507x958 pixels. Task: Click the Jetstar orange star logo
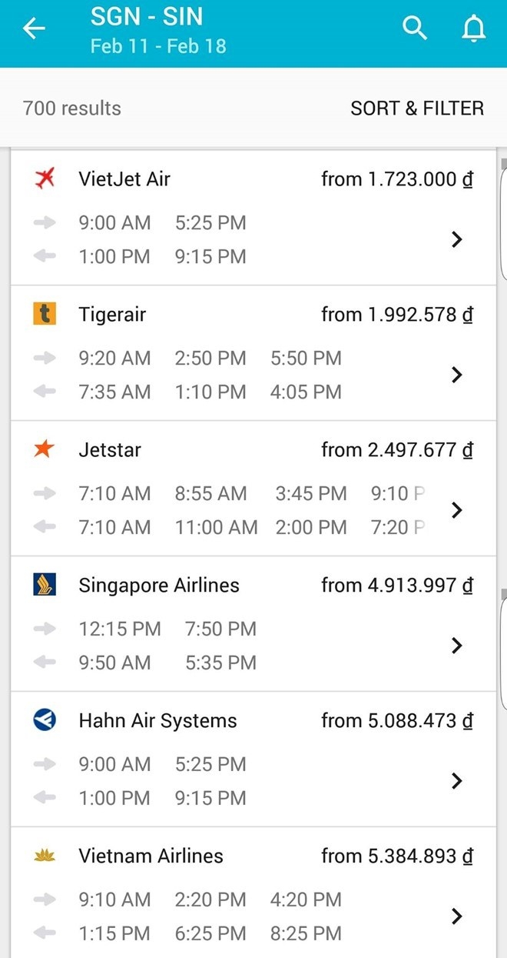(45, 449)
